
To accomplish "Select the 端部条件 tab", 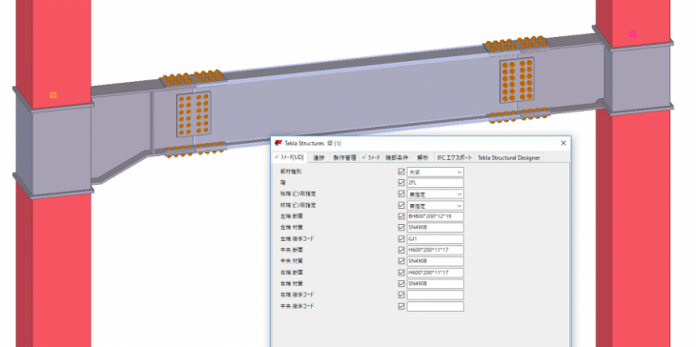I will pos(397,157).
